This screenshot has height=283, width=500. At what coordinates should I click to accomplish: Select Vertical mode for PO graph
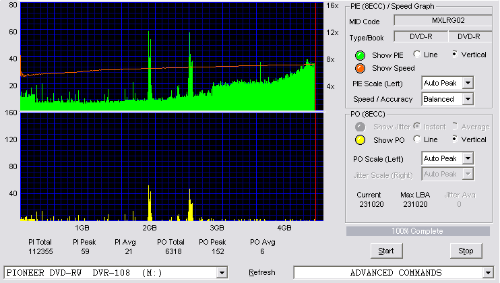(455, 139)
